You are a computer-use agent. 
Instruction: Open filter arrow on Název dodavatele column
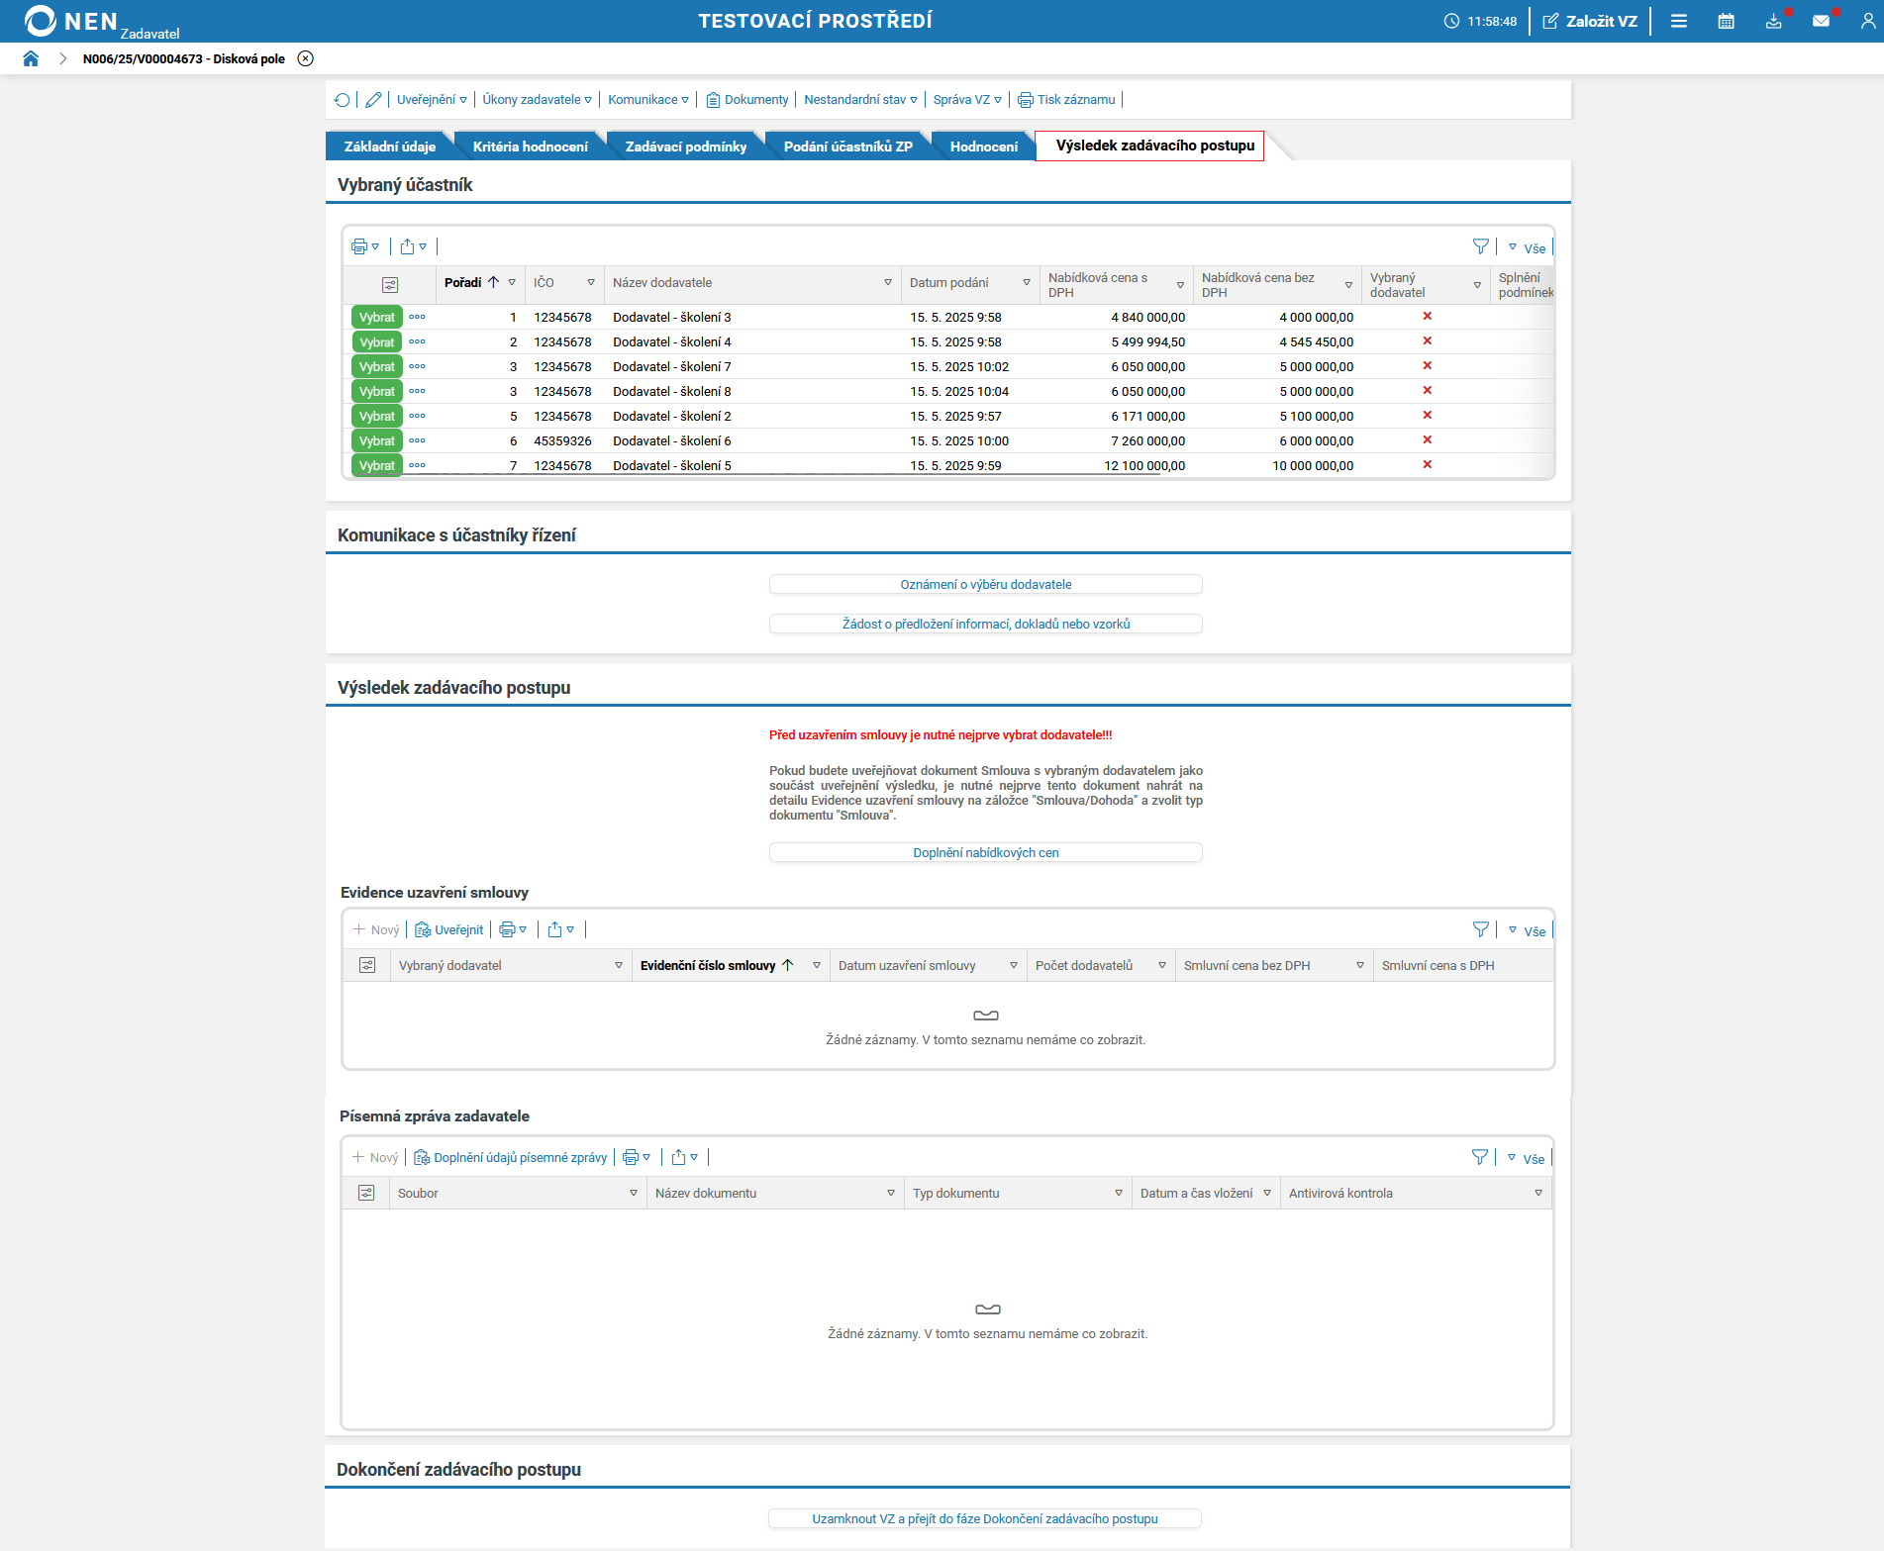click(x=888, y=283)
